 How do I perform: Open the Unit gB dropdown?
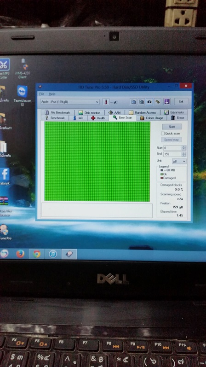pyautogui.click(x=179, y=161)
